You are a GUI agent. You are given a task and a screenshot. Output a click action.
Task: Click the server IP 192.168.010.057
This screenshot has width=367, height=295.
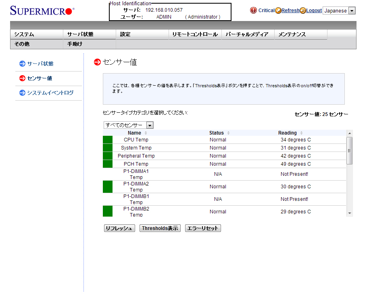tap(164, 10)
